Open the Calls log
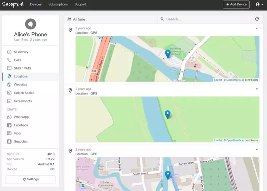The width and height of the screenshot is (267, 191). point(31,60)
